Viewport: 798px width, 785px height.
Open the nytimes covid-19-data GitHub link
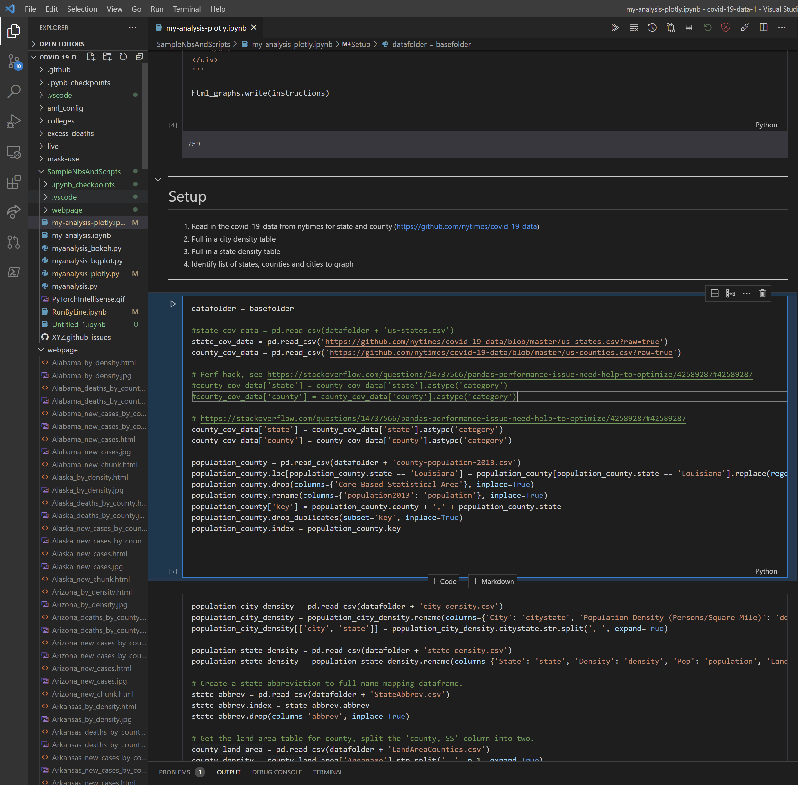point(467,226)
